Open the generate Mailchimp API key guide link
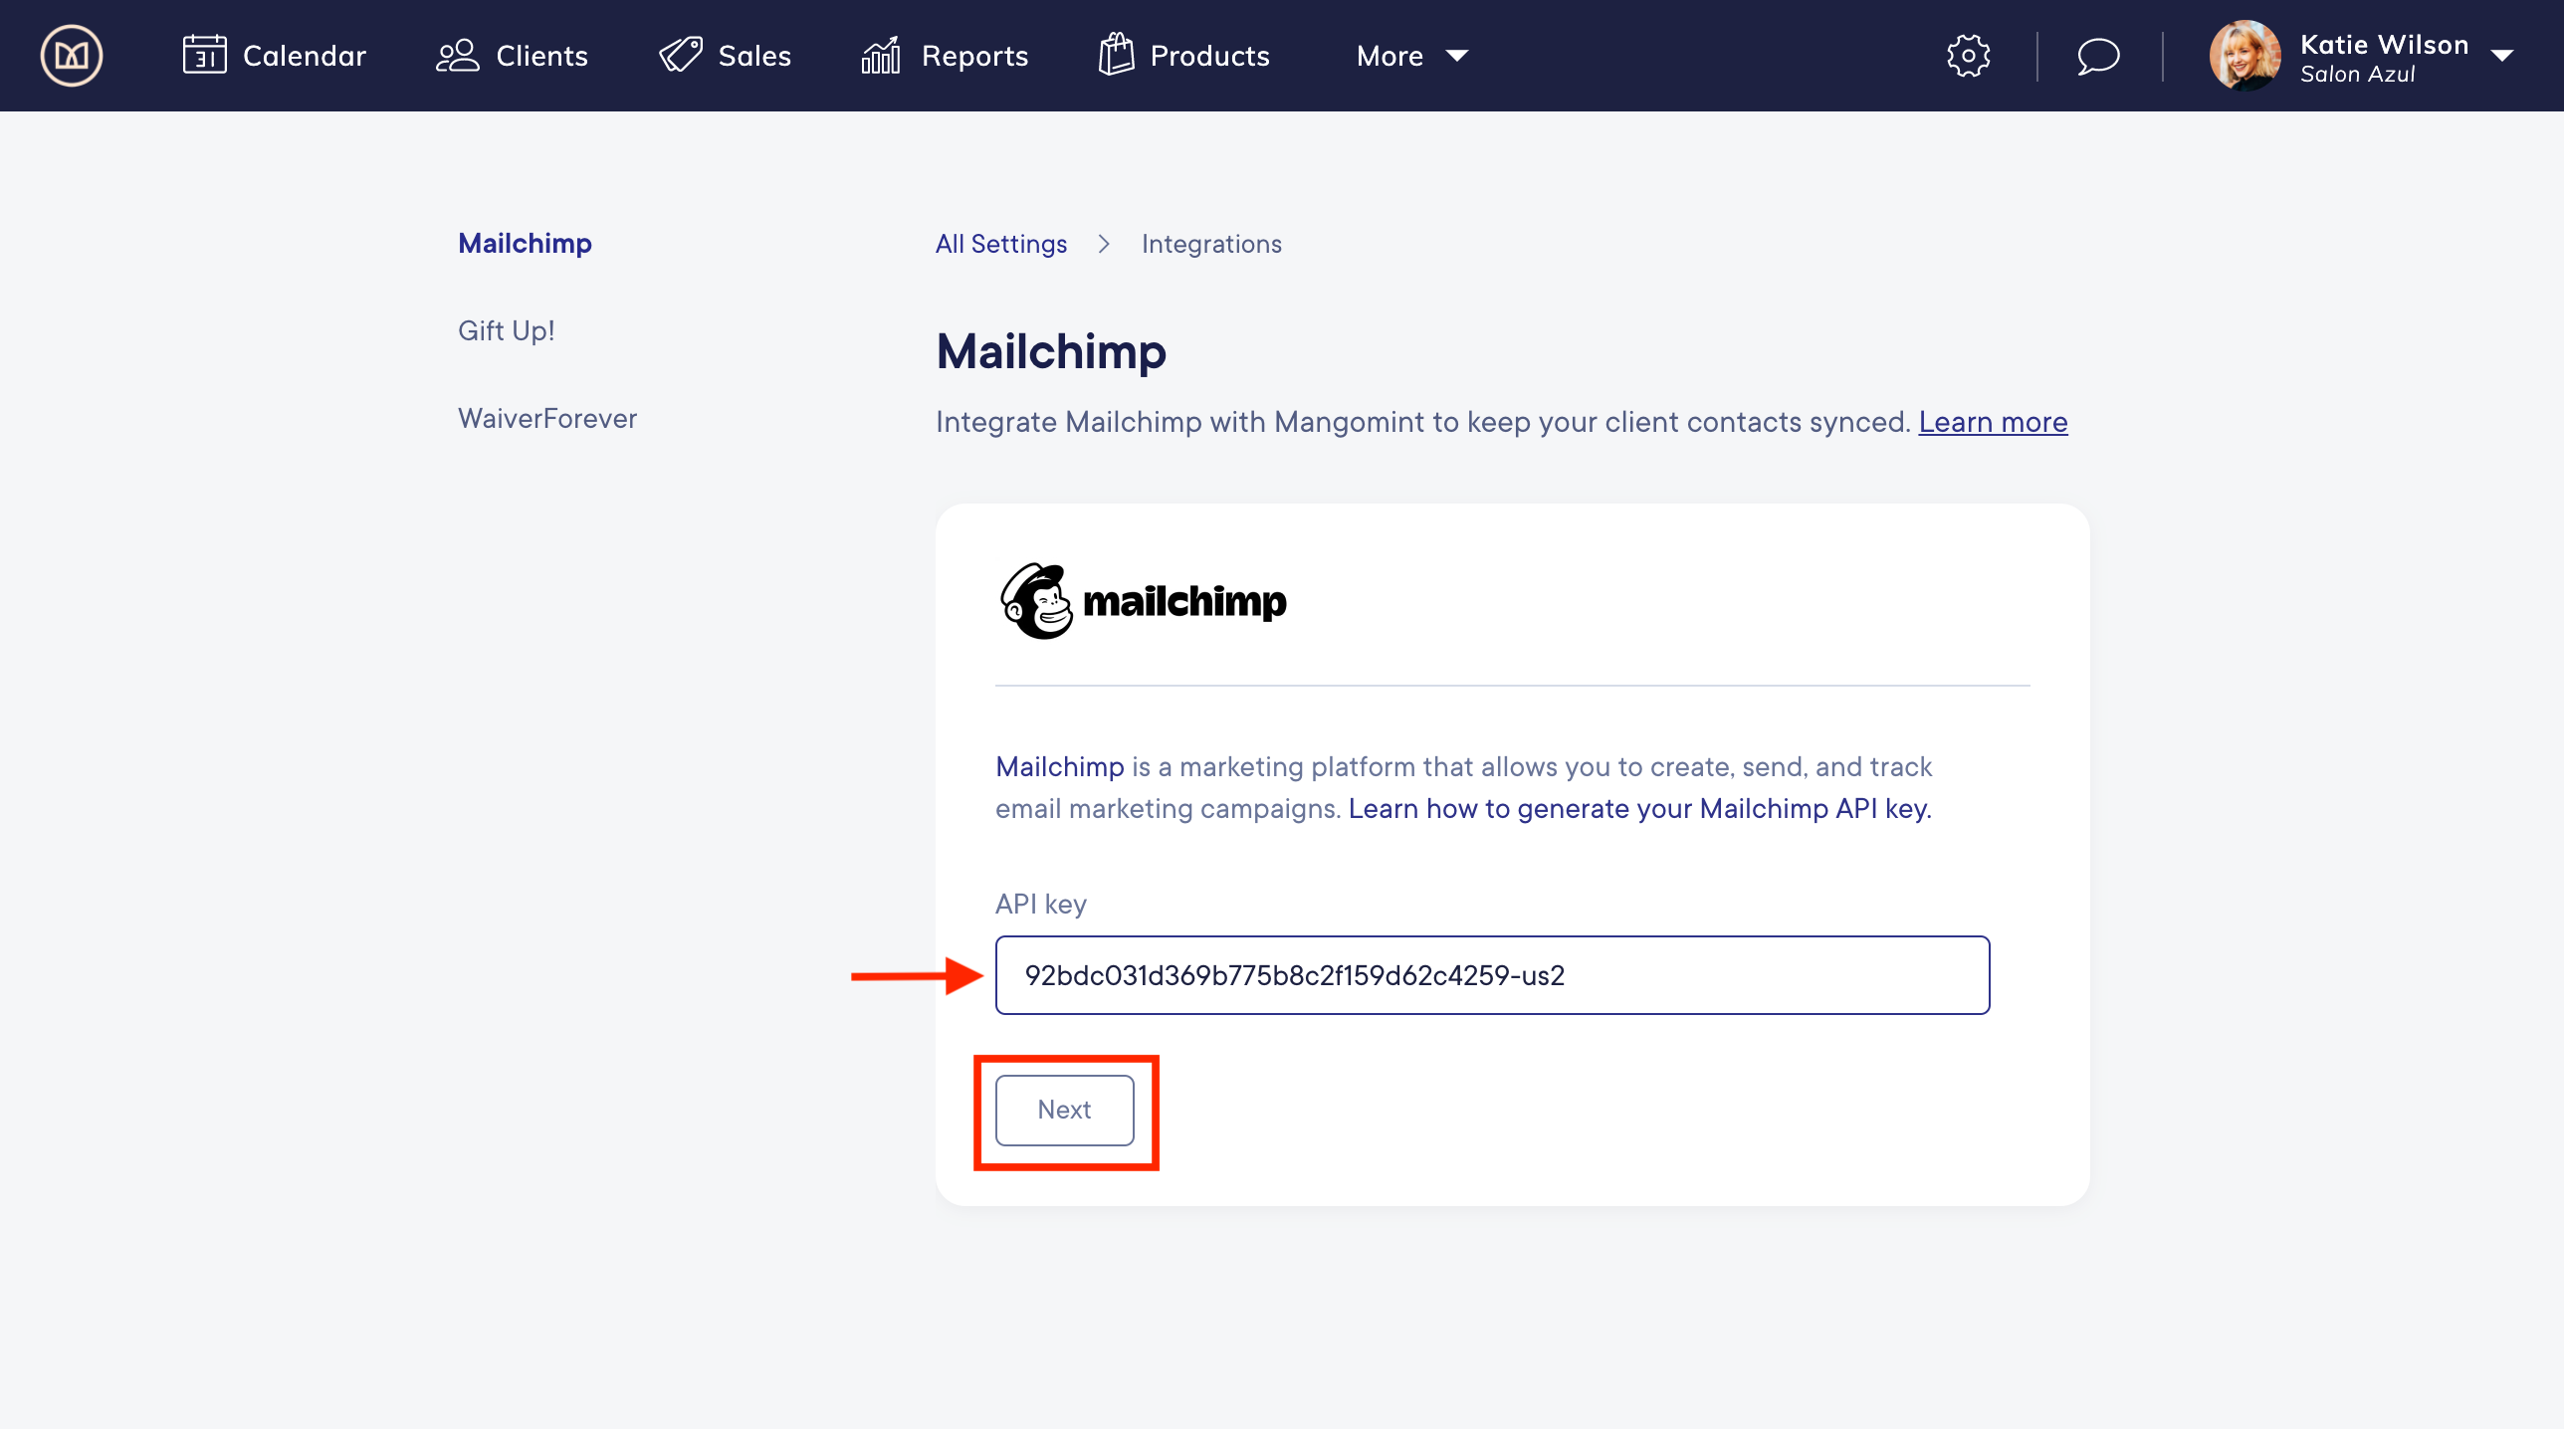Screen dimensions: 2564x1429 tap(1639, 808)
